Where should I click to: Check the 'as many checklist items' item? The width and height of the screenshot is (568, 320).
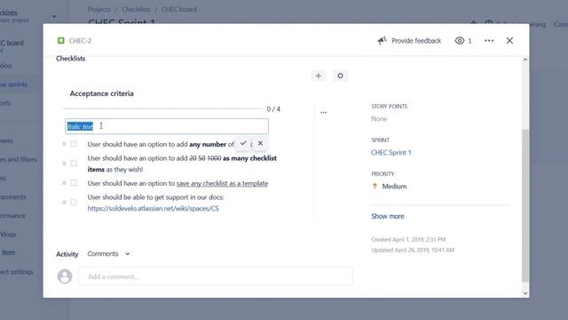tap(74, 164)
